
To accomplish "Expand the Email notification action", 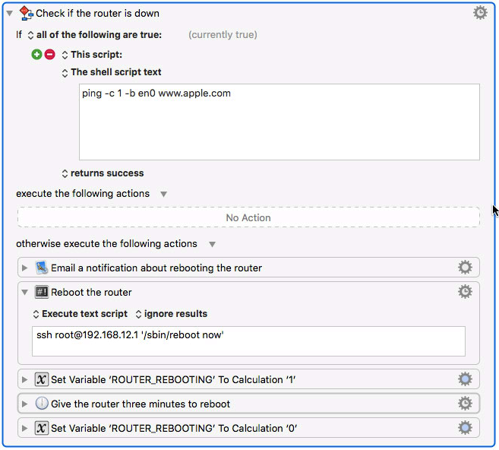I will (x=24, y=268).
